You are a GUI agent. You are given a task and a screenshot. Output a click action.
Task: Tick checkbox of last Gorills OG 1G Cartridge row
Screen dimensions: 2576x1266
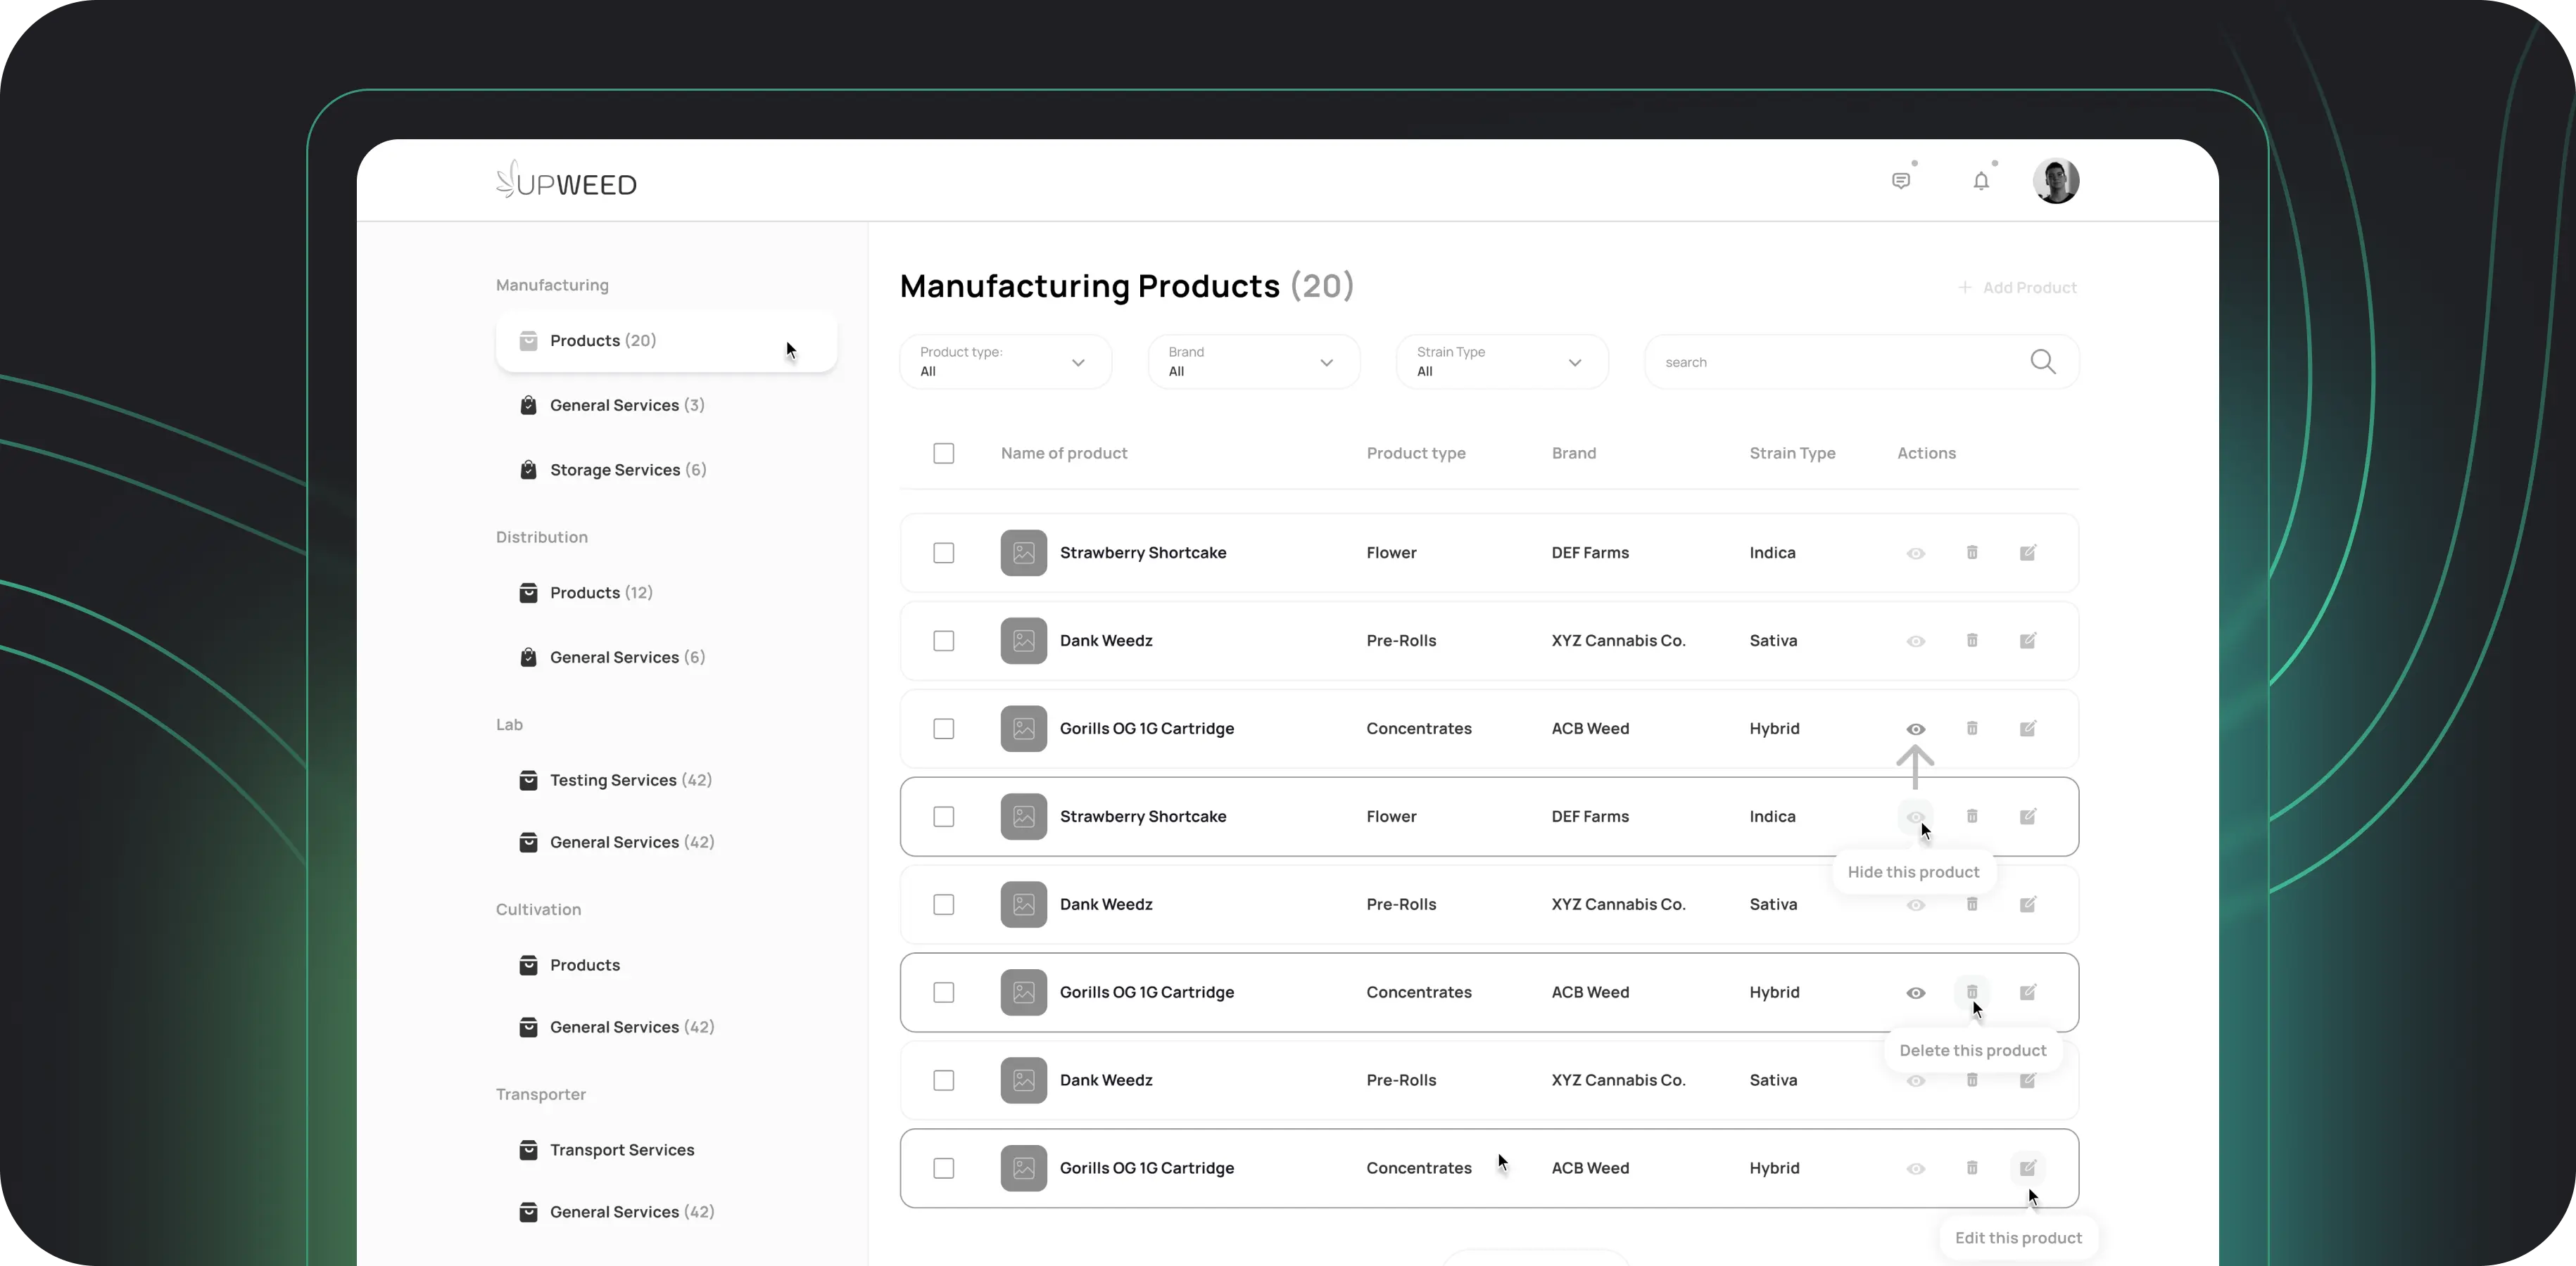[944, 1169]
